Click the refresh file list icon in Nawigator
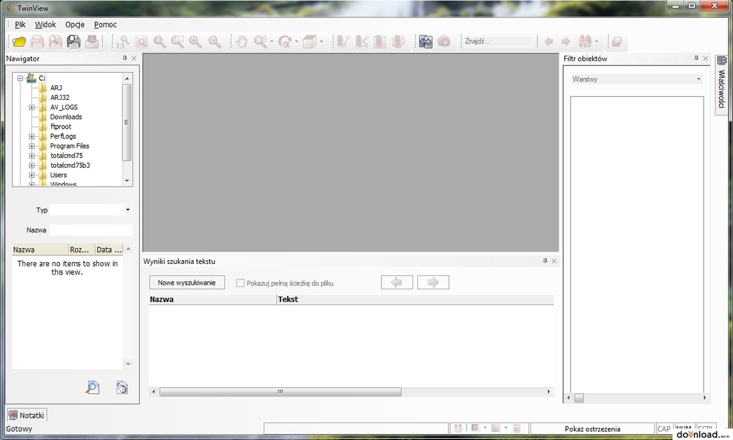733x440 pixels. point(122,387)
